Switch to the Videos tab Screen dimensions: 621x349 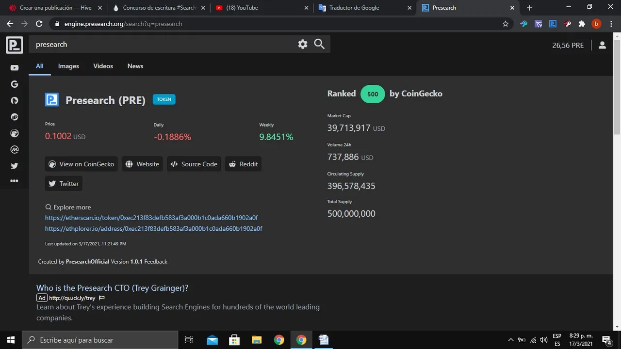103,66
